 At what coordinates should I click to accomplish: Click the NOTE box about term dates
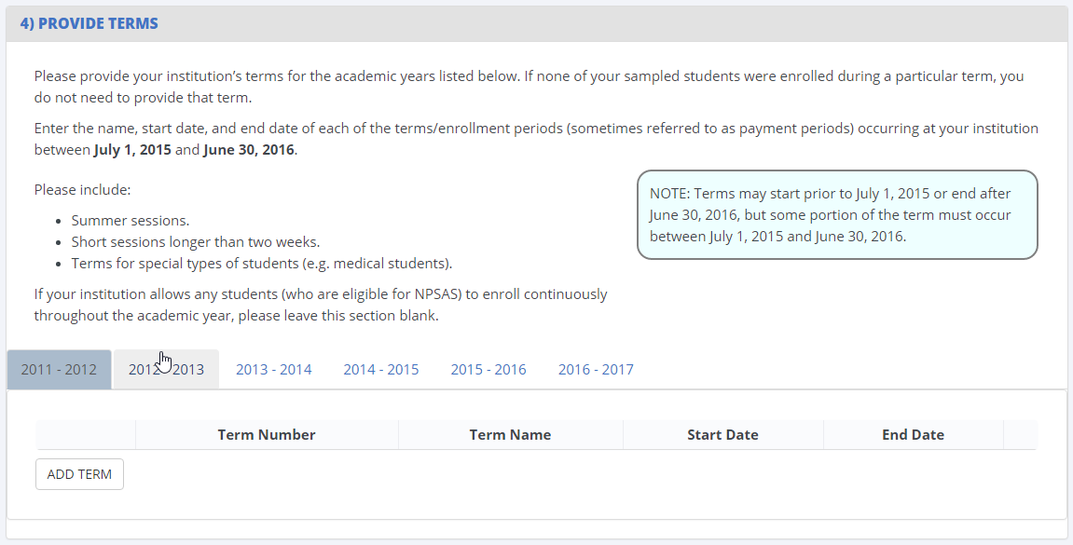pos(836,214)
